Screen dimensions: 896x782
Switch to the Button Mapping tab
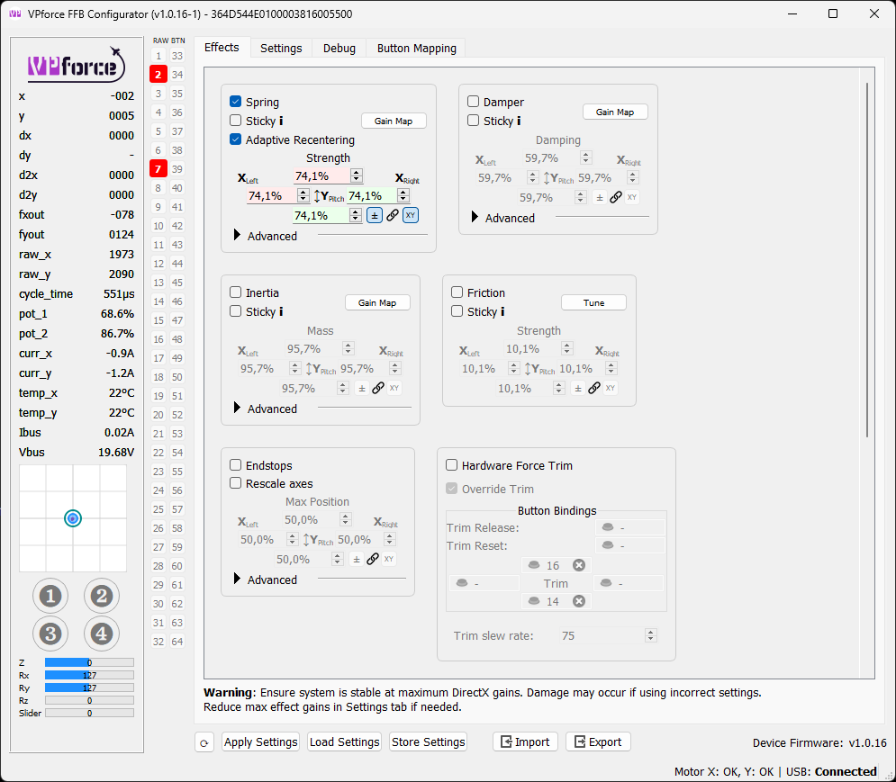(416, 49)
